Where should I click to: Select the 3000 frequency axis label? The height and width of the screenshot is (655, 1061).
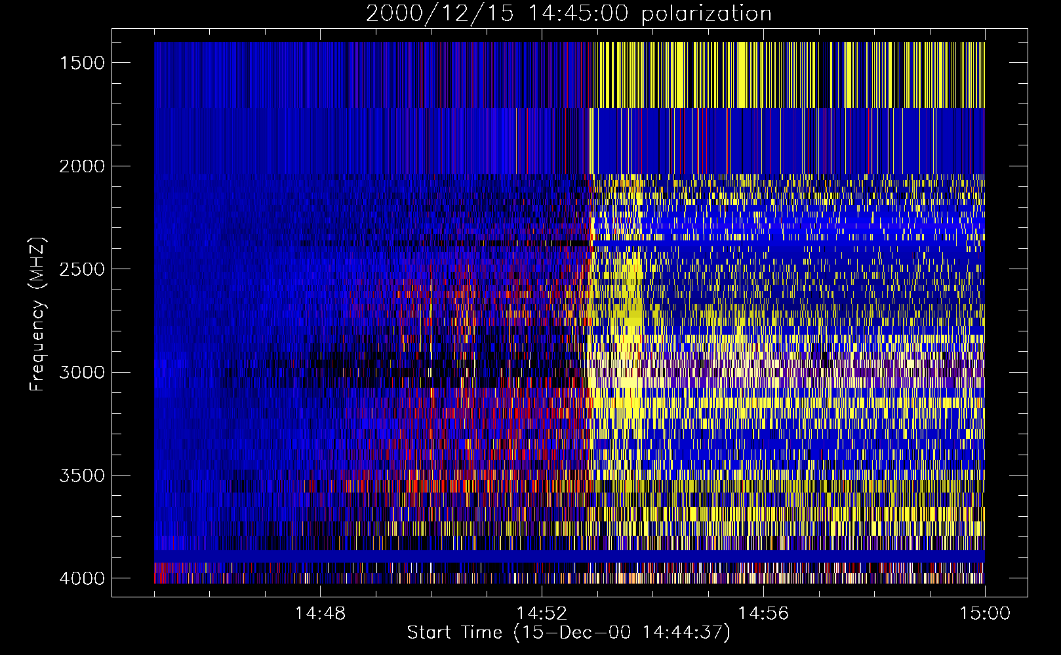click(82, 373)
